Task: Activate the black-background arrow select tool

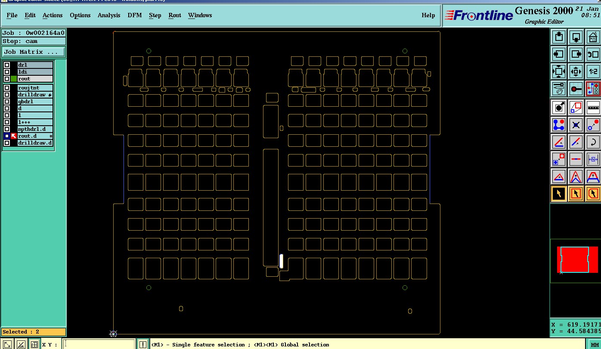Action: [559, 194]
